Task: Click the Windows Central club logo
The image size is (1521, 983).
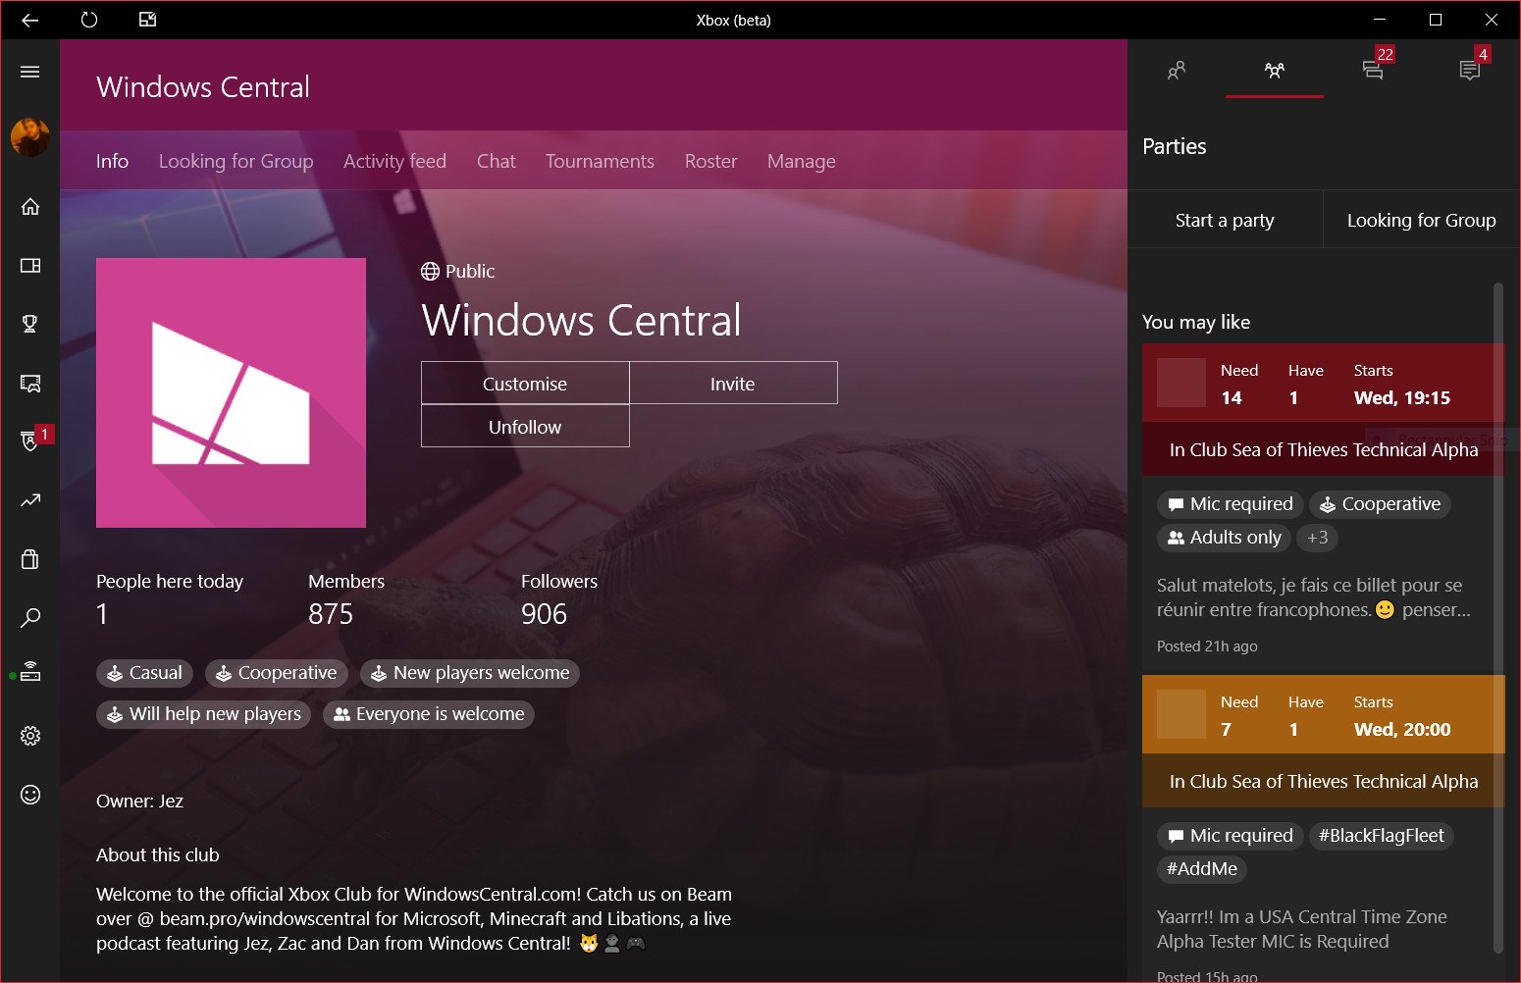Action: tap(231, 392)
